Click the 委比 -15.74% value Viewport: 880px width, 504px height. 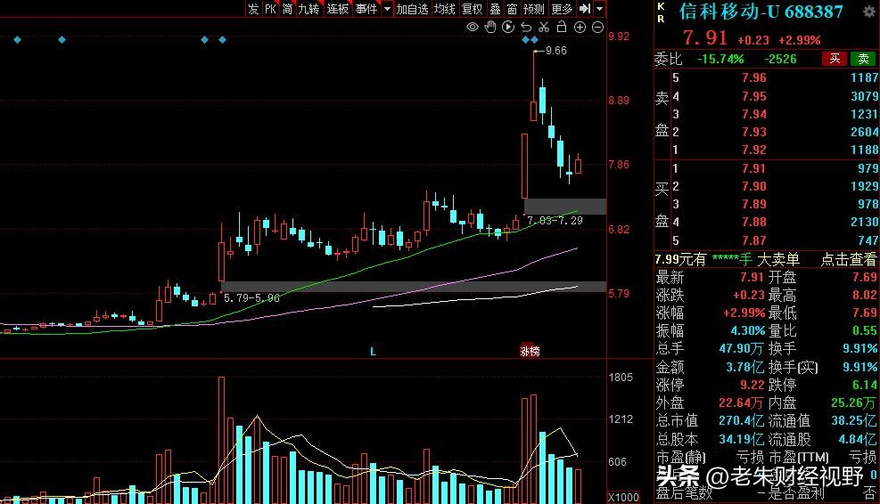pos(720,59)
